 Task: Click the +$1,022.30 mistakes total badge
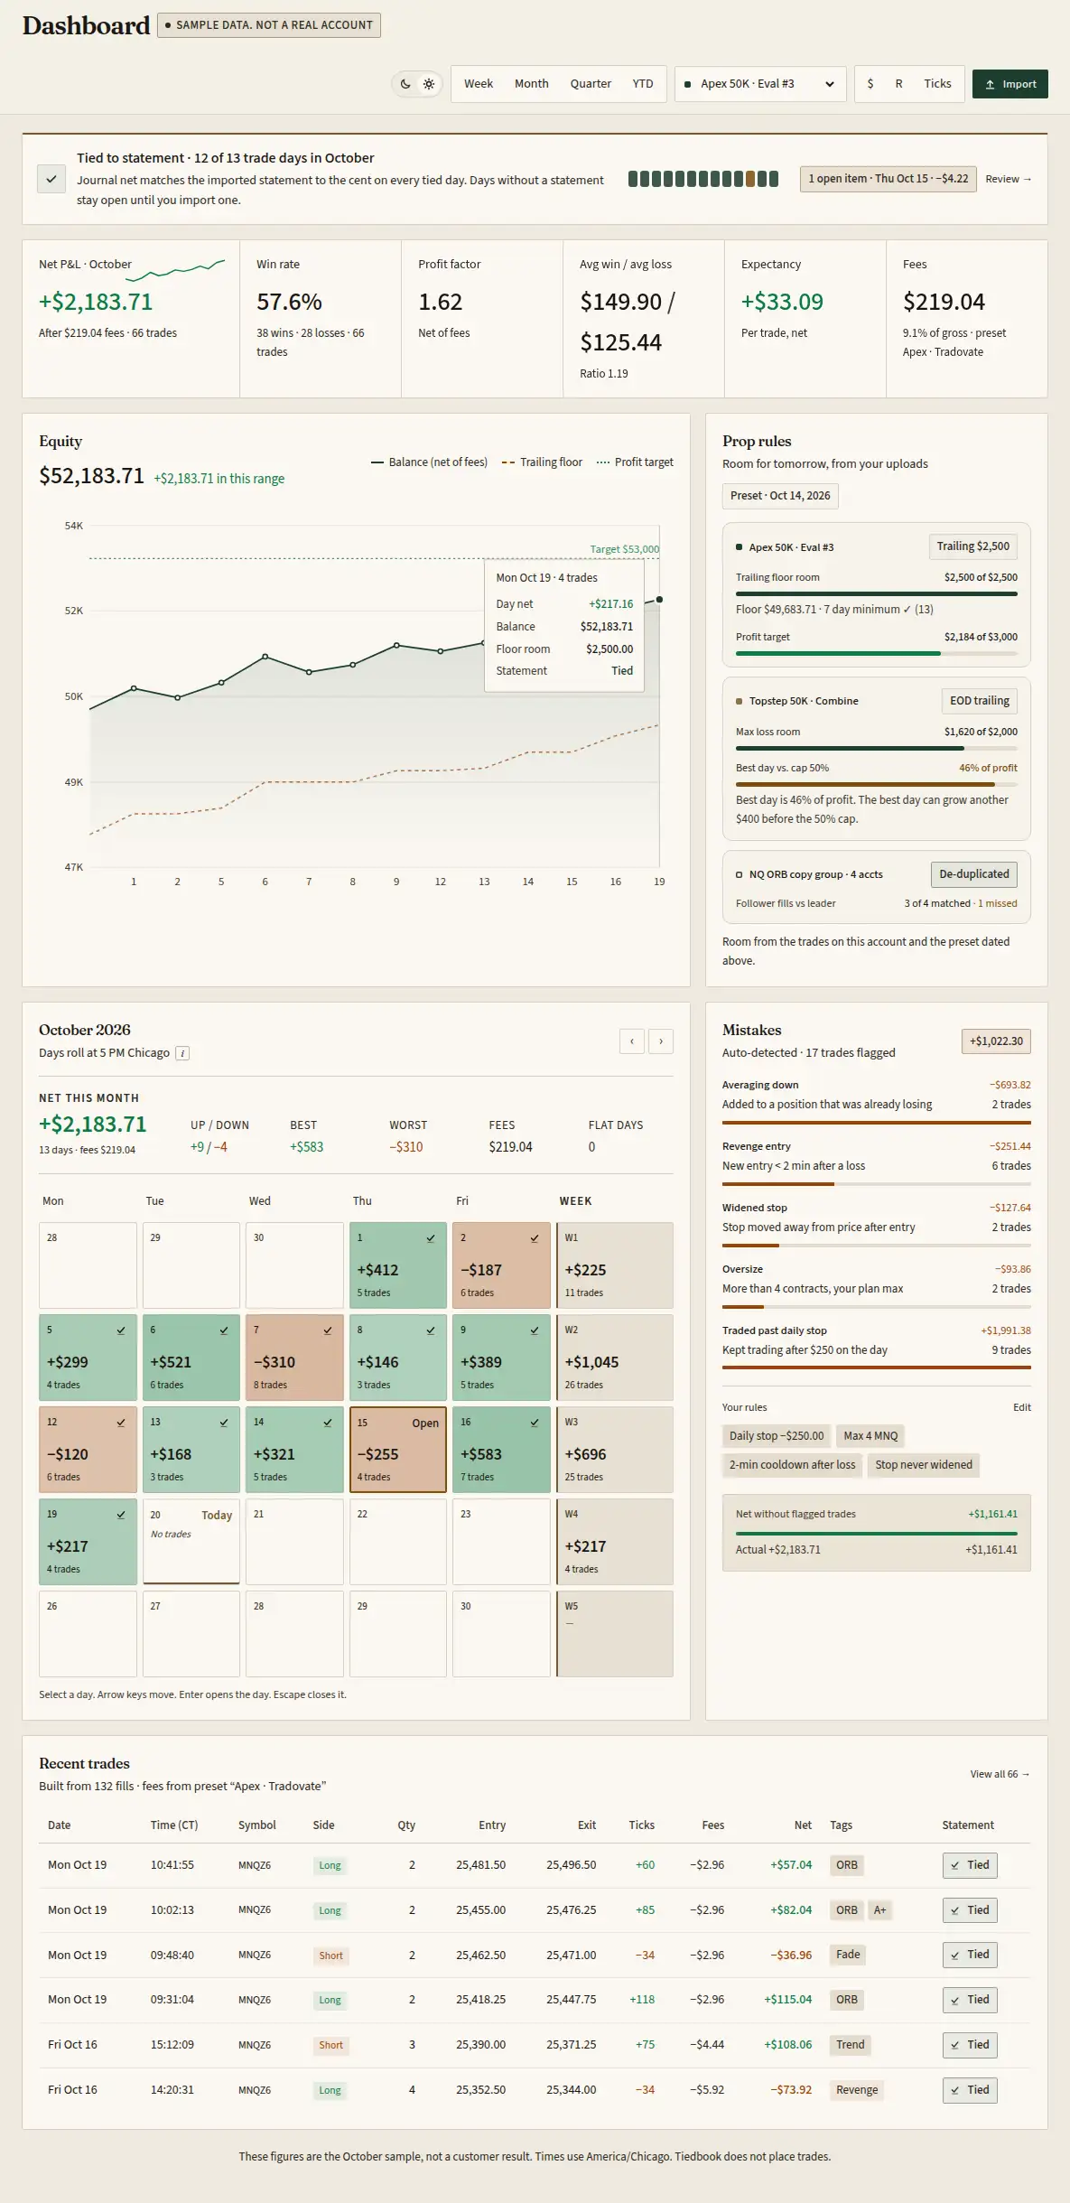pos(996,1041)
